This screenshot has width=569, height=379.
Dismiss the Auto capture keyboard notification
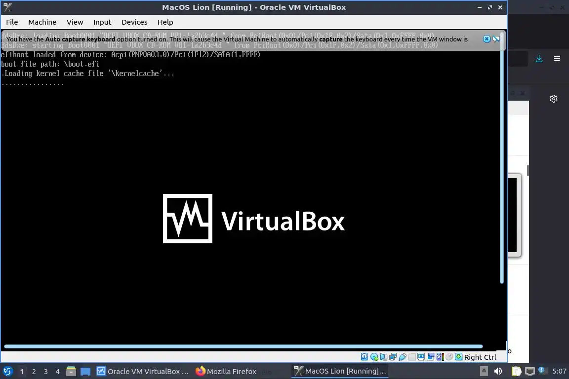487,39
